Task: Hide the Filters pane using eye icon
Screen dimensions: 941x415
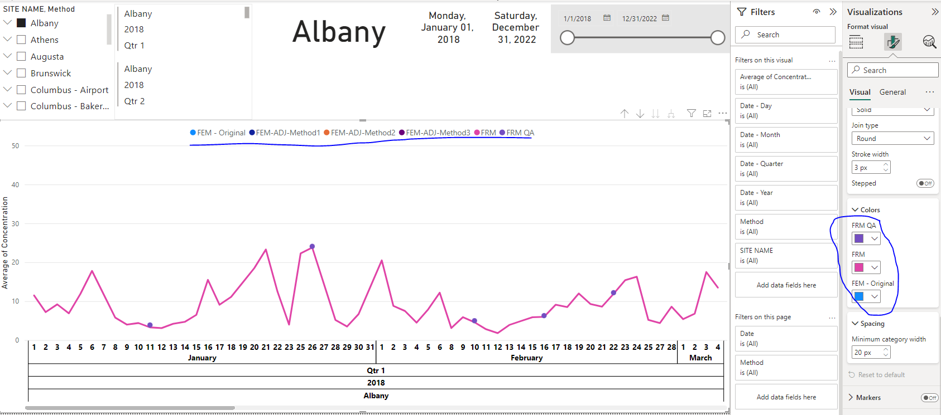Action: (817, 12)
